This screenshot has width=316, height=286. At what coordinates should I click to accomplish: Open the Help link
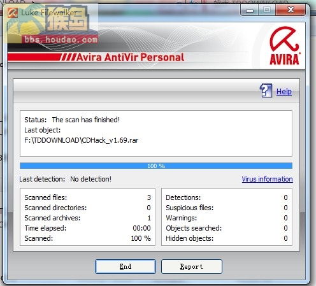point(284,92)
